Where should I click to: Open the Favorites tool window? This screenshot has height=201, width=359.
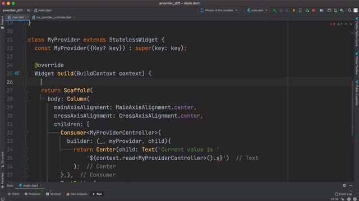[x=2, y=180]
